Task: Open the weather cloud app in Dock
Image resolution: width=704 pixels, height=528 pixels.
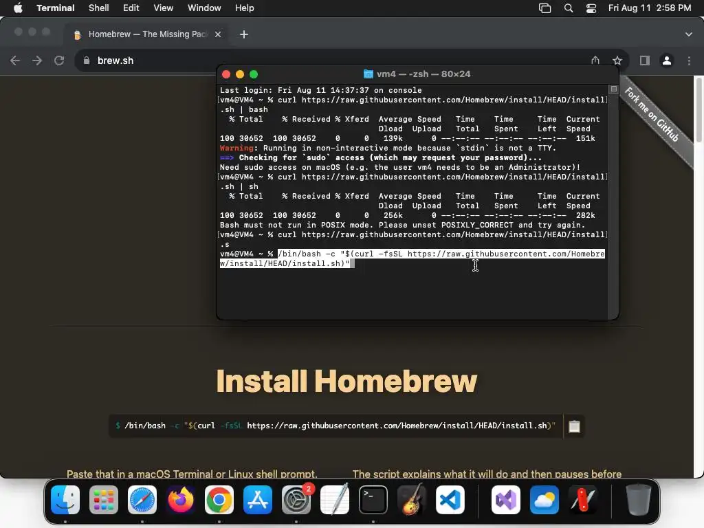Action: [x=544, y=500]
